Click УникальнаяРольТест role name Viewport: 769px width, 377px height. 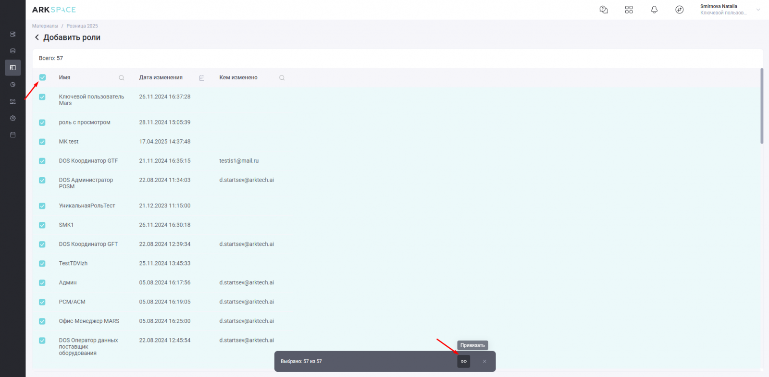click(87, 206)
